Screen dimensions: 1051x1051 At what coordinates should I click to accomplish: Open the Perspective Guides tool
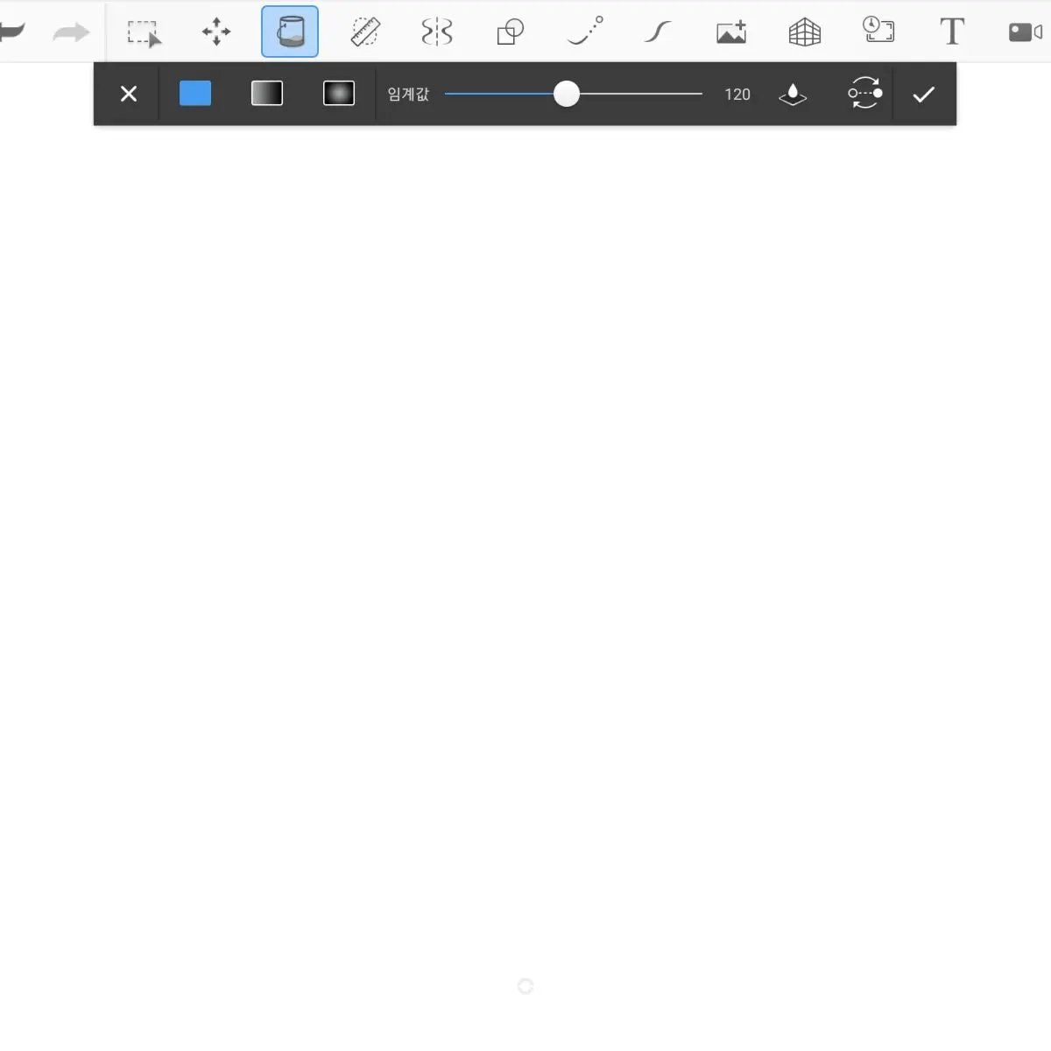point(804,32)
